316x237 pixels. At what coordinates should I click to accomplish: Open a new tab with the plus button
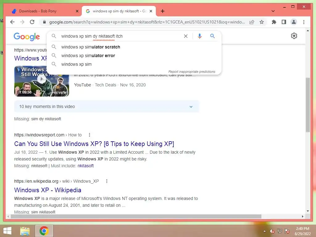(x=163, y=11)
